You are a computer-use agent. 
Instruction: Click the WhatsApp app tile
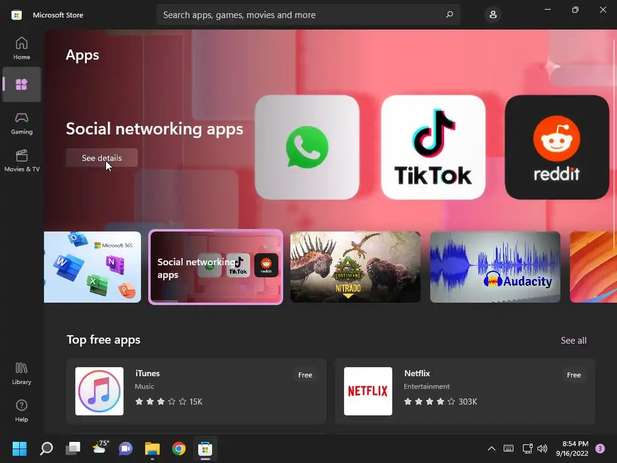click(307, 147)
